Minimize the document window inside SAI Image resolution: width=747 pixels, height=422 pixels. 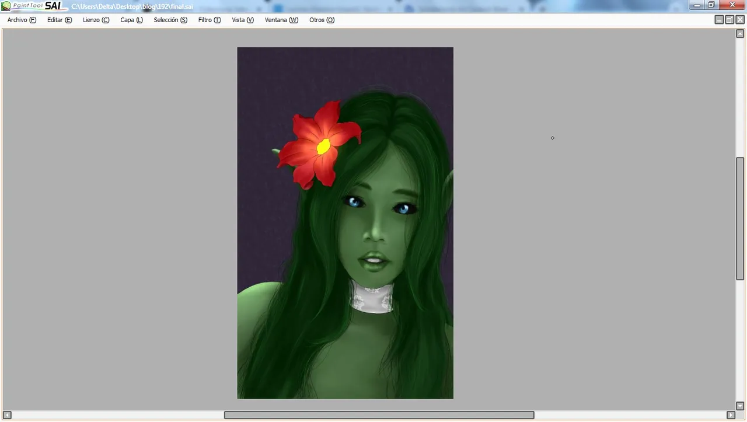pyautogui.click(x=719, y=20)
